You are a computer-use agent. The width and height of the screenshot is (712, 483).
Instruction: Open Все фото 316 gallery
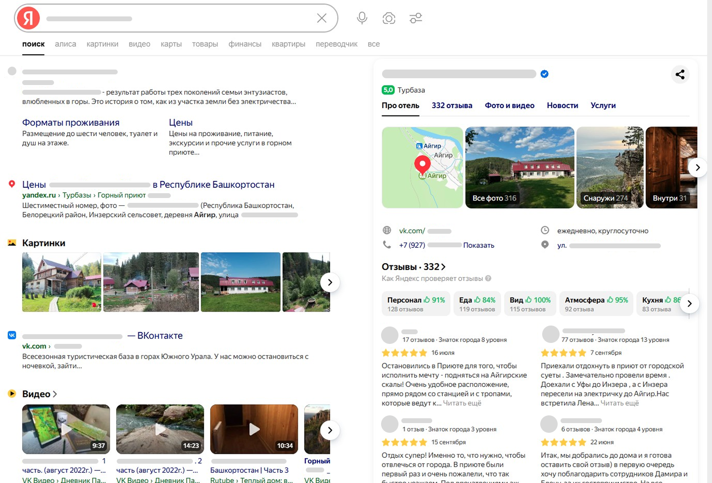pyautogui.click(x=520, y=168)
